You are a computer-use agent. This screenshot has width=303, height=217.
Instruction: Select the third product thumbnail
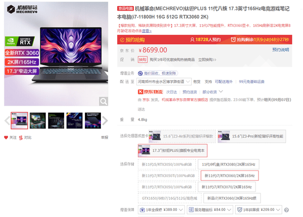point(56,120)
